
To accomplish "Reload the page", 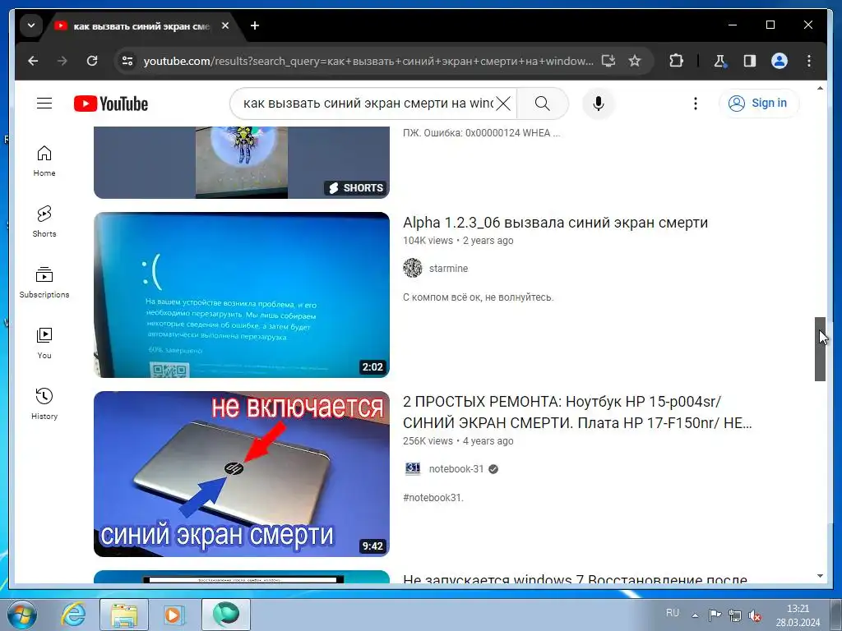I will [x=92, y=61].
